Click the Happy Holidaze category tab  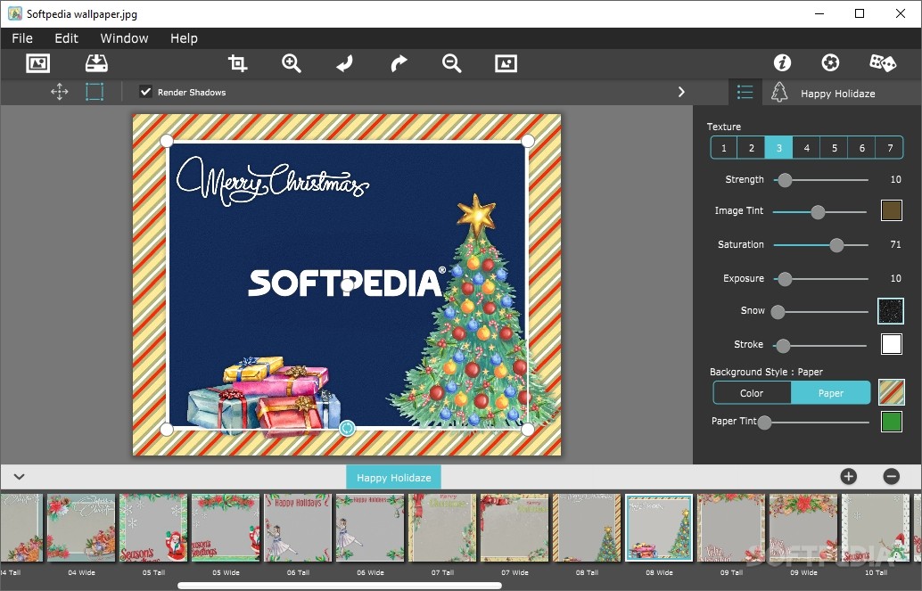[x=393, y=478]
